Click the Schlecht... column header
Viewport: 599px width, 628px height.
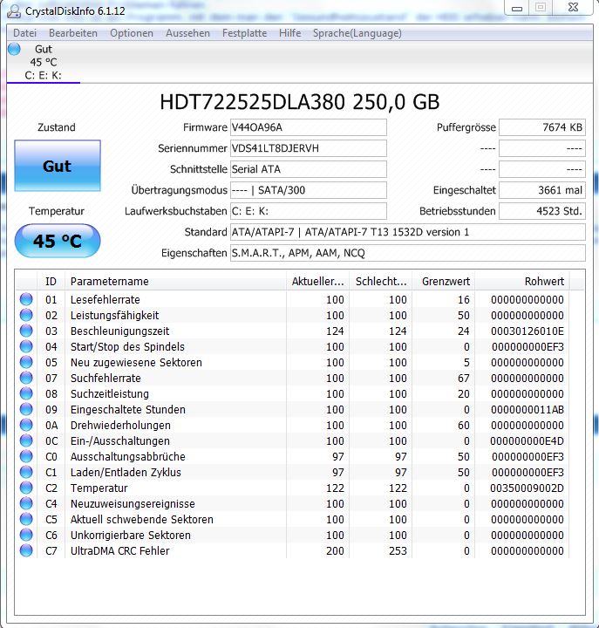click(x=381, y=281)
